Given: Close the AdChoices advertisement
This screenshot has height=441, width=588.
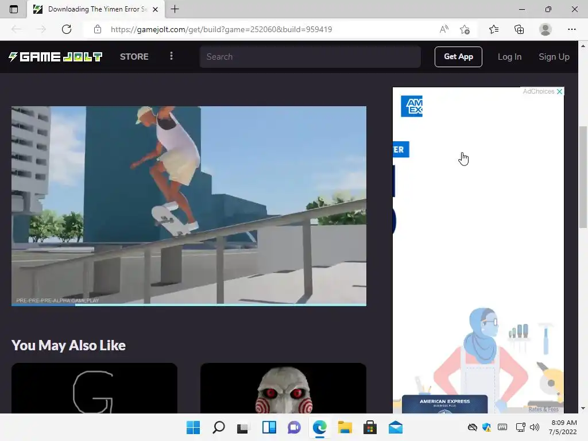Looking at the screenshot, I should point(559,91).
